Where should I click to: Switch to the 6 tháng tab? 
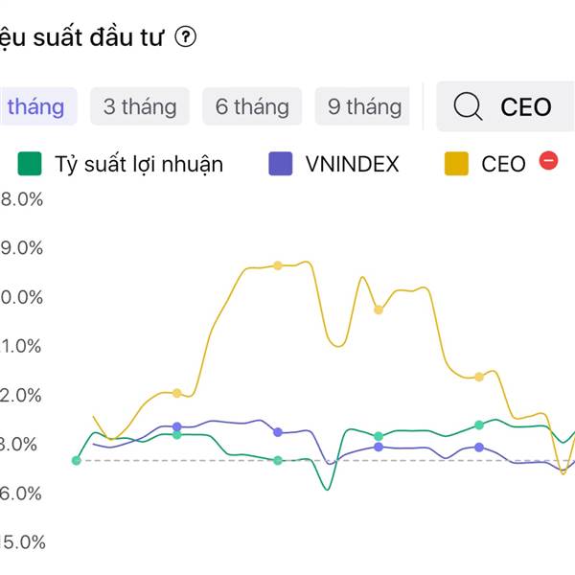(x=252, y=106)
